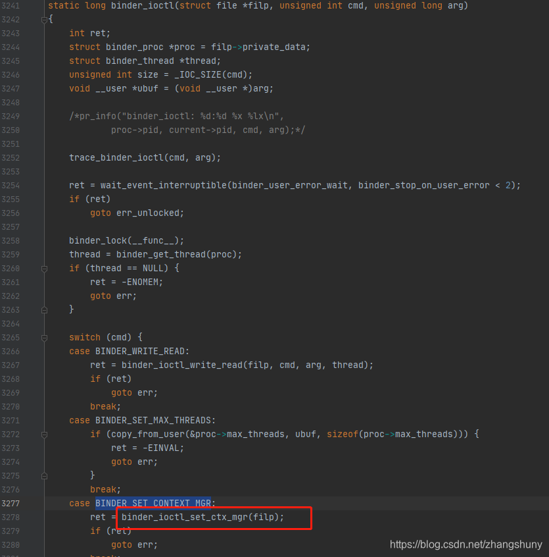This screenshot has height=557, width=549.
Task: Collapse the binder_ioctl function fold at line 3242
Action: click(x=44, y=20)
